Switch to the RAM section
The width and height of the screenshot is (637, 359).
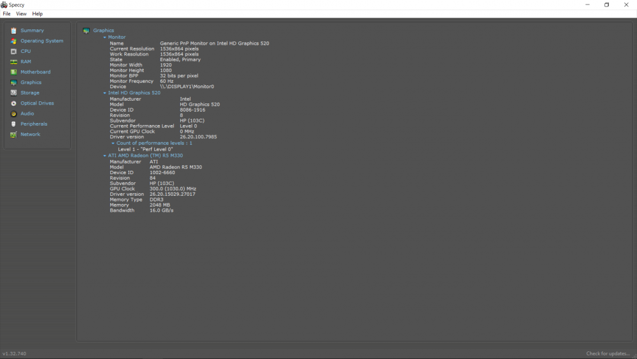click(25, 62)
